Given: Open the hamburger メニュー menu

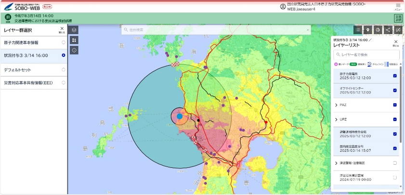Looking at the screenshot, I should pos(398,6).
